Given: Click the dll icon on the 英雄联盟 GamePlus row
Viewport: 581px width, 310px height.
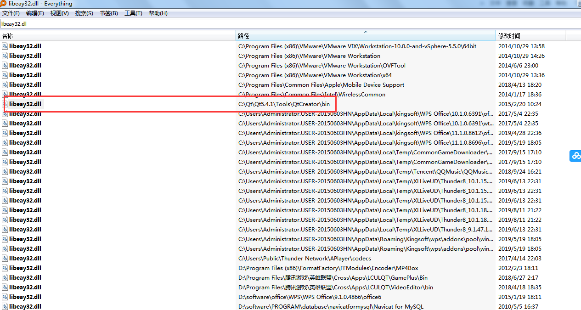Looking at the screenshot, I should click(x=5, y=277).
